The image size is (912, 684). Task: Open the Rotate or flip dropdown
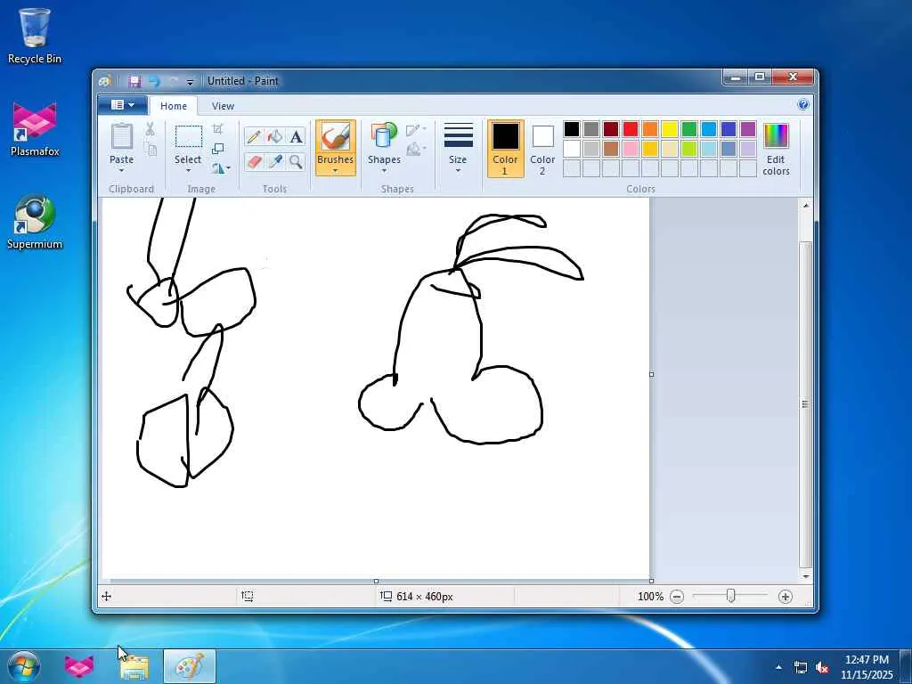pos(221,168)
